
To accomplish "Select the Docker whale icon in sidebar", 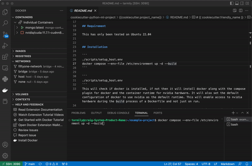I will click(5, 90).
